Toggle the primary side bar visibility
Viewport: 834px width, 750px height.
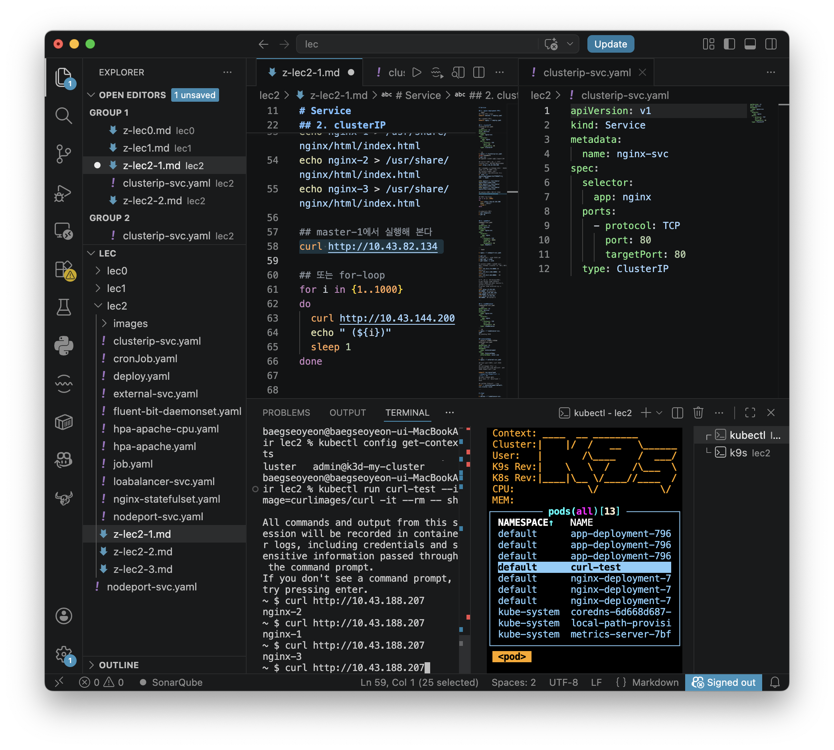point(729,44)
